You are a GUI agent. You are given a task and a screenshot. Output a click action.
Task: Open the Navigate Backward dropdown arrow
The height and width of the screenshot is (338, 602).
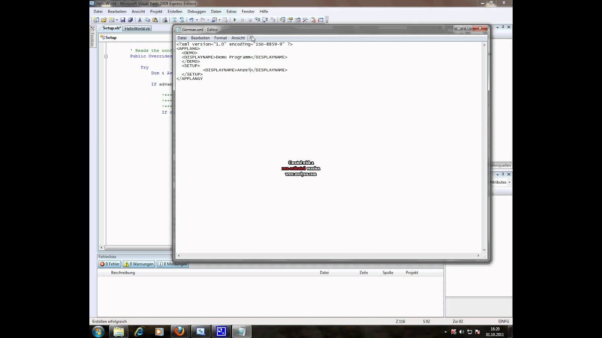coord(220,20)
